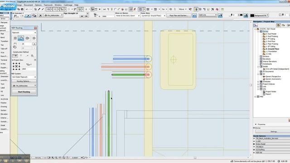
Task: Click the next element arrow in info box
Action: pyautogui.click(x=87, y=16)
